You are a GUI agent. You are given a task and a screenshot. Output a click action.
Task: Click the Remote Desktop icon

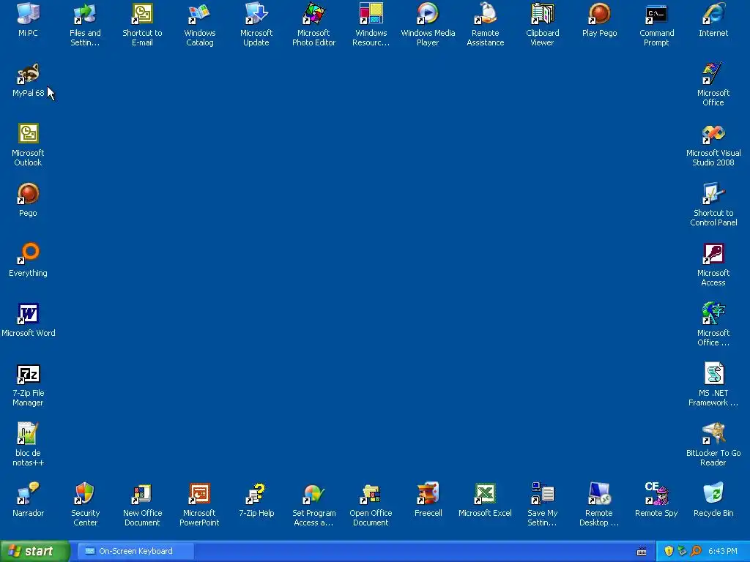point(599,494)
